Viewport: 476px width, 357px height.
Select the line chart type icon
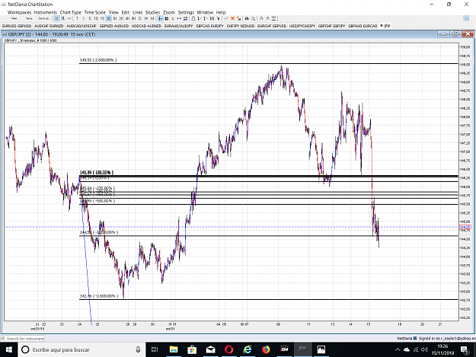[69, 18]
